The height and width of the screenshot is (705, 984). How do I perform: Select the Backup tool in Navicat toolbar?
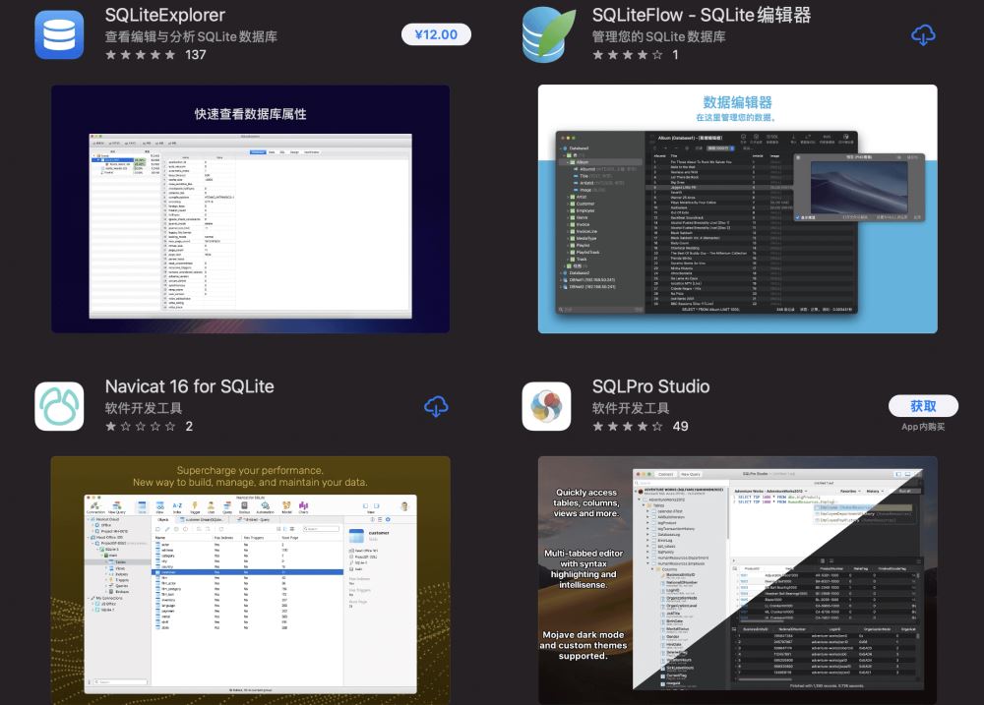pyautogui.click(x=243, y=505)
